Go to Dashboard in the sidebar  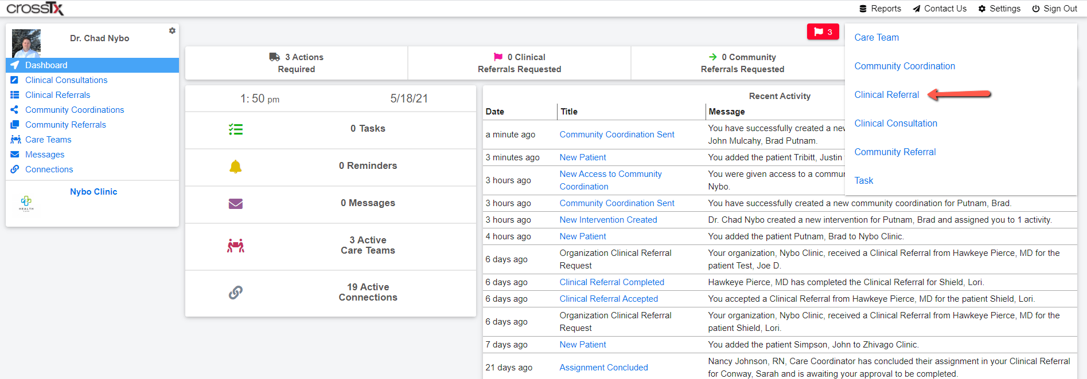92,65
